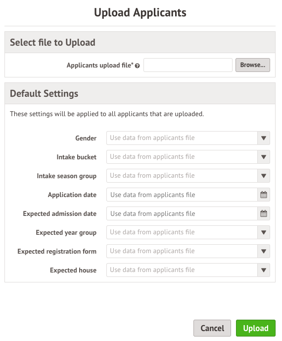The width and height of the screenshot is (282, 341).
Task: Focus the Expected admission date input field
Action: [x=182, y=213]
